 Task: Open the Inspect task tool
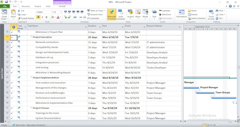130,14
